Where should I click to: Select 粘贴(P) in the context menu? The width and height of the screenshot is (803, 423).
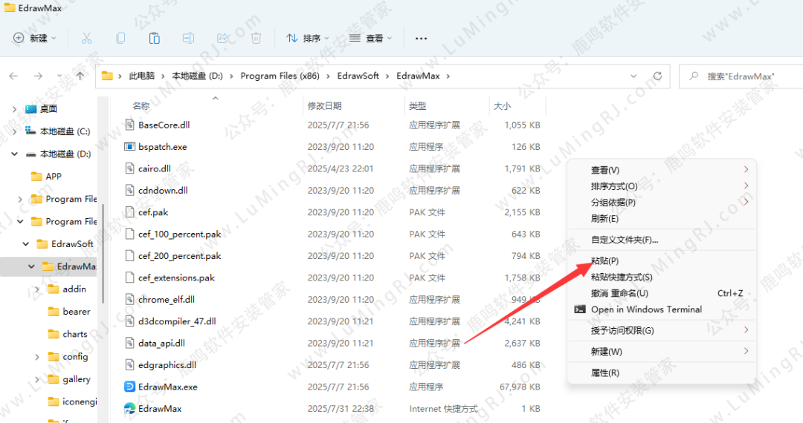point(604,261)
